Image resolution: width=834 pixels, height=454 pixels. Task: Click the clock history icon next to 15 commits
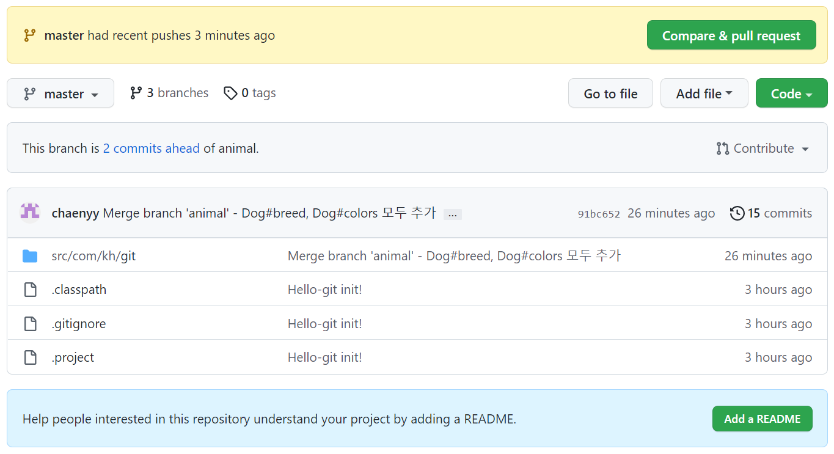point(737,213)
